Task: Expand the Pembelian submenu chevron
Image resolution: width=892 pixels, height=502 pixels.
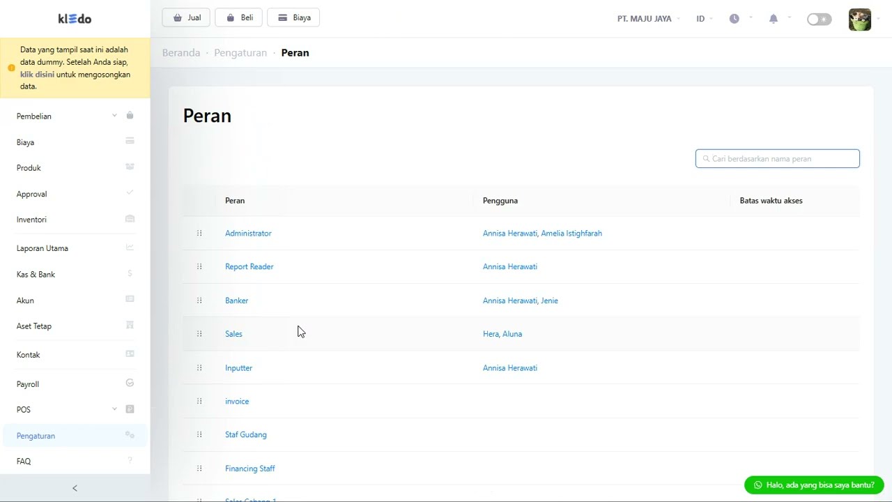Action: (114, 116)
